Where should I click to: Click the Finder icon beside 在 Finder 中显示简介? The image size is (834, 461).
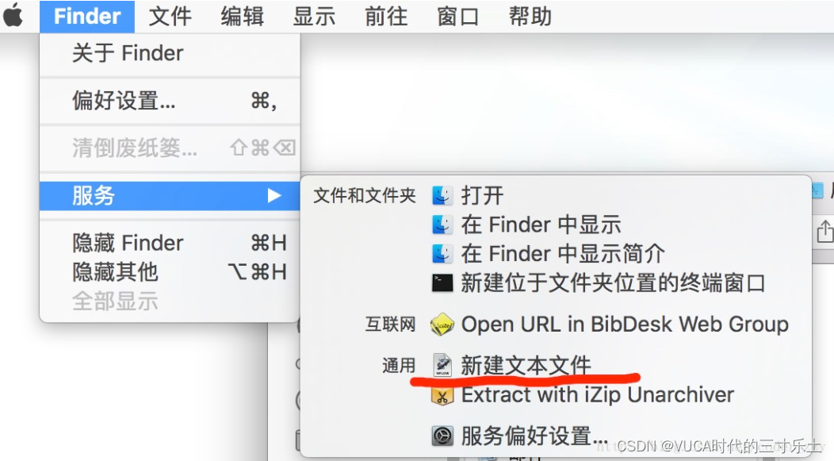(442, 254)
